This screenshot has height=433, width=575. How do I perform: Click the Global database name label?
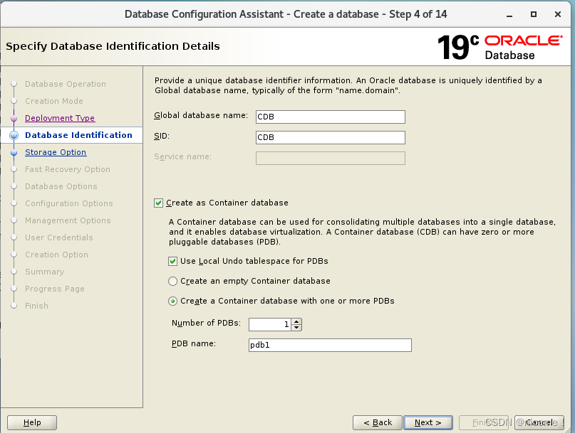(201, 116)
